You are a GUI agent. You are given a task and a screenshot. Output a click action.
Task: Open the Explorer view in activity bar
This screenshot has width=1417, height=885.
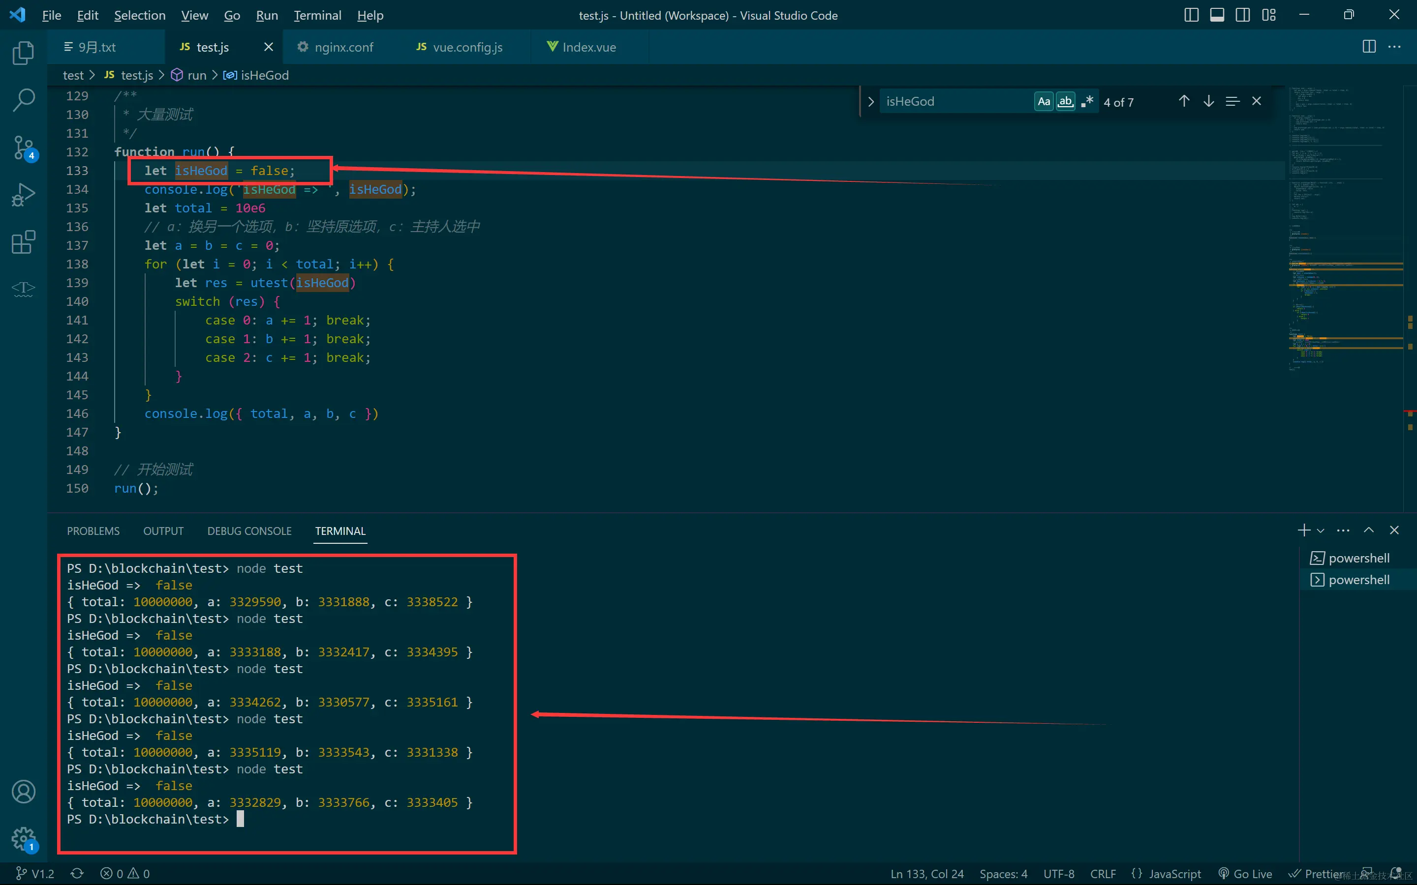click(x=24, y=53)
